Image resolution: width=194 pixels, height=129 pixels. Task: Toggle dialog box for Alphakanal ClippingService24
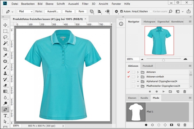133,81
